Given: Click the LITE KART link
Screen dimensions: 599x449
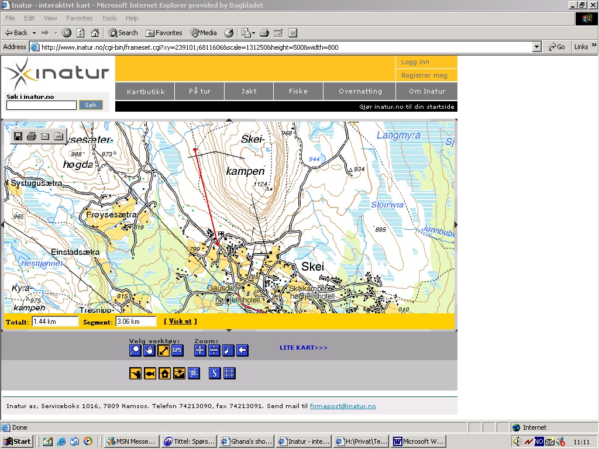Looking at the screenshot, I should (x=304, y=348).
